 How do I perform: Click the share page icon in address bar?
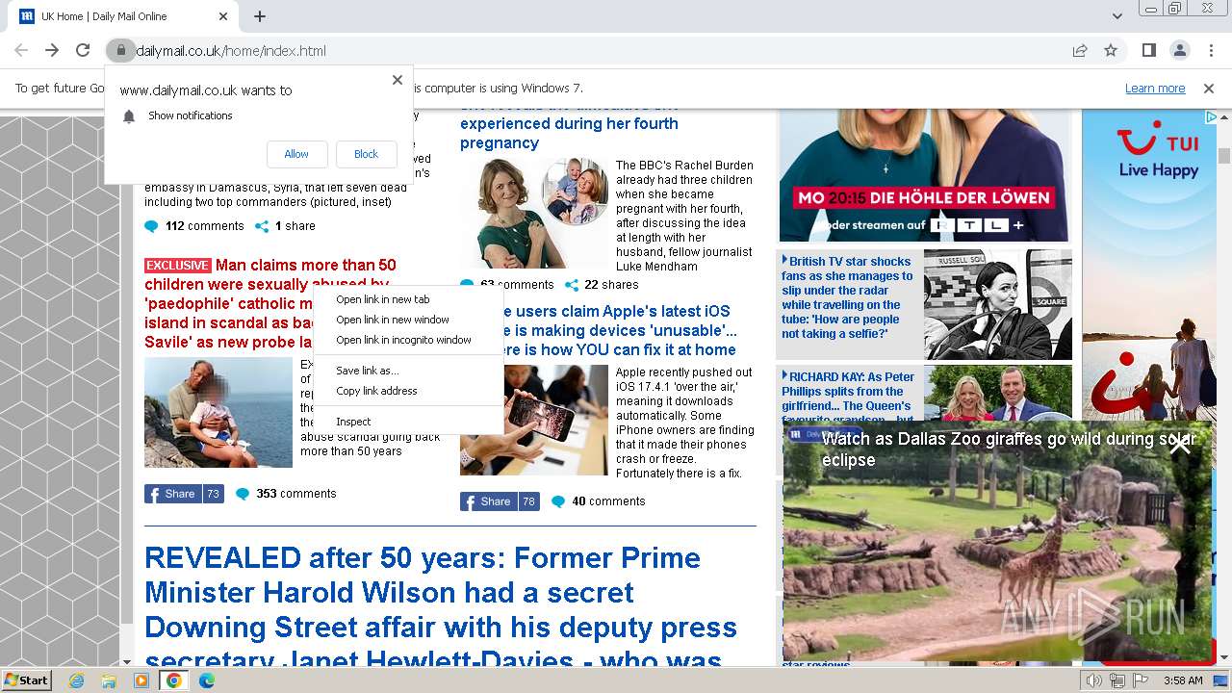(1080, 51)
